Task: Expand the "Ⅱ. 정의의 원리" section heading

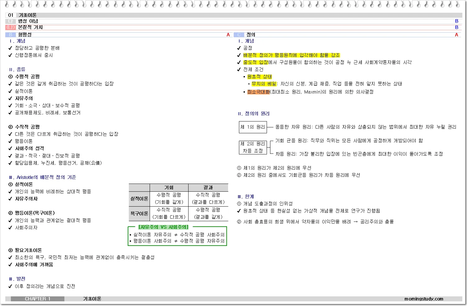Action: [254, 114]
